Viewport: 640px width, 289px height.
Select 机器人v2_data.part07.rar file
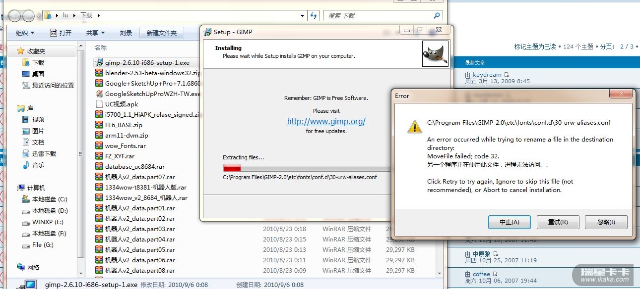(140, 177)
